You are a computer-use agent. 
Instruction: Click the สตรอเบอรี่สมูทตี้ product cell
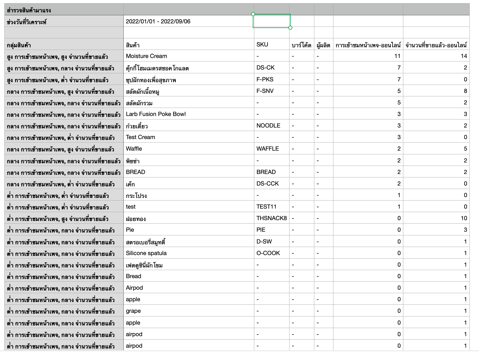click(x=189, y=241)
